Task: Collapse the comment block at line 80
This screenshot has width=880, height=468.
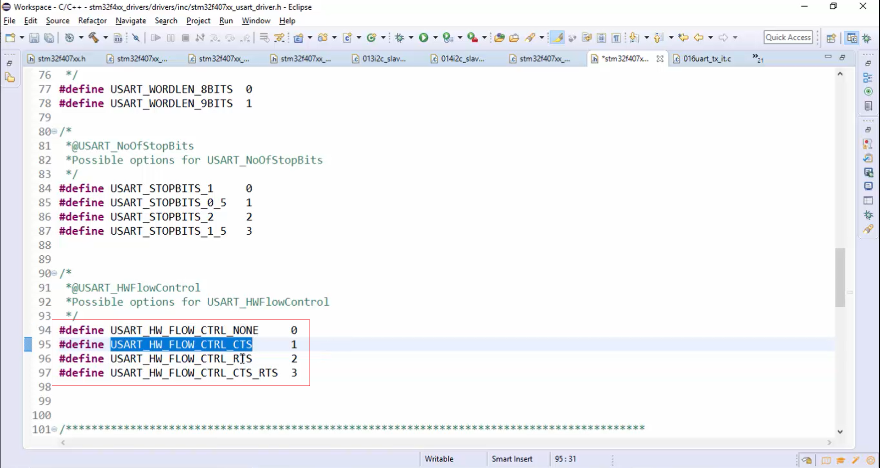Action: point(54,132)
